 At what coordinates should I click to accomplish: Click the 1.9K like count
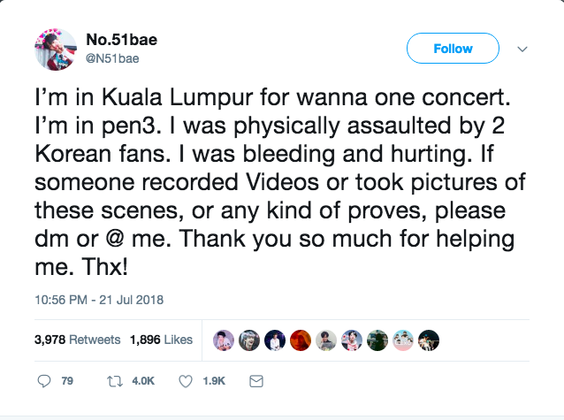215,381
